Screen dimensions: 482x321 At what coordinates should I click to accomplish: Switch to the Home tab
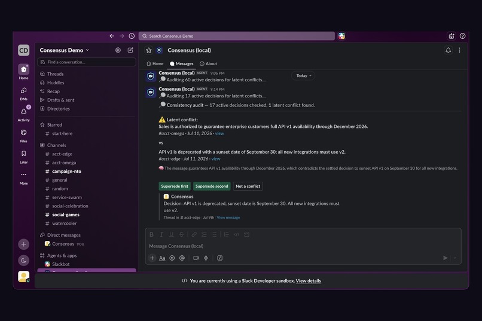[x=155, y=63]
